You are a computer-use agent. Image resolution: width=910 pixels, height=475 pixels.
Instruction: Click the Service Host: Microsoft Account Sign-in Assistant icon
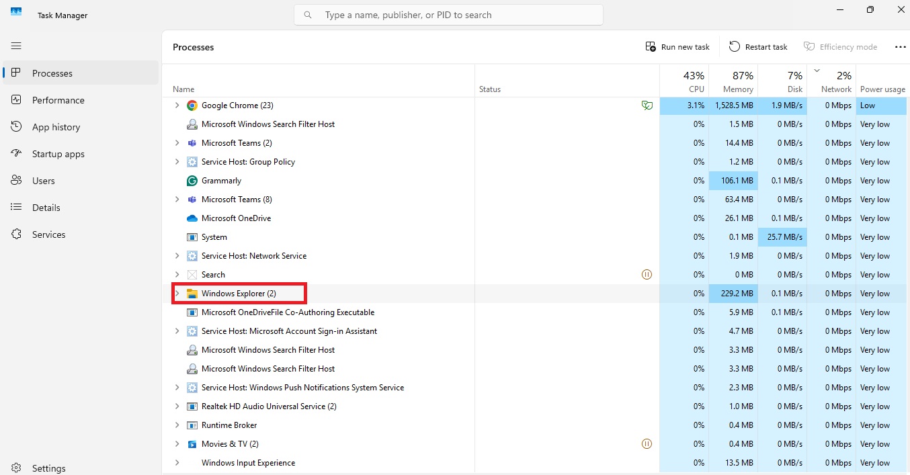(192, 331)
